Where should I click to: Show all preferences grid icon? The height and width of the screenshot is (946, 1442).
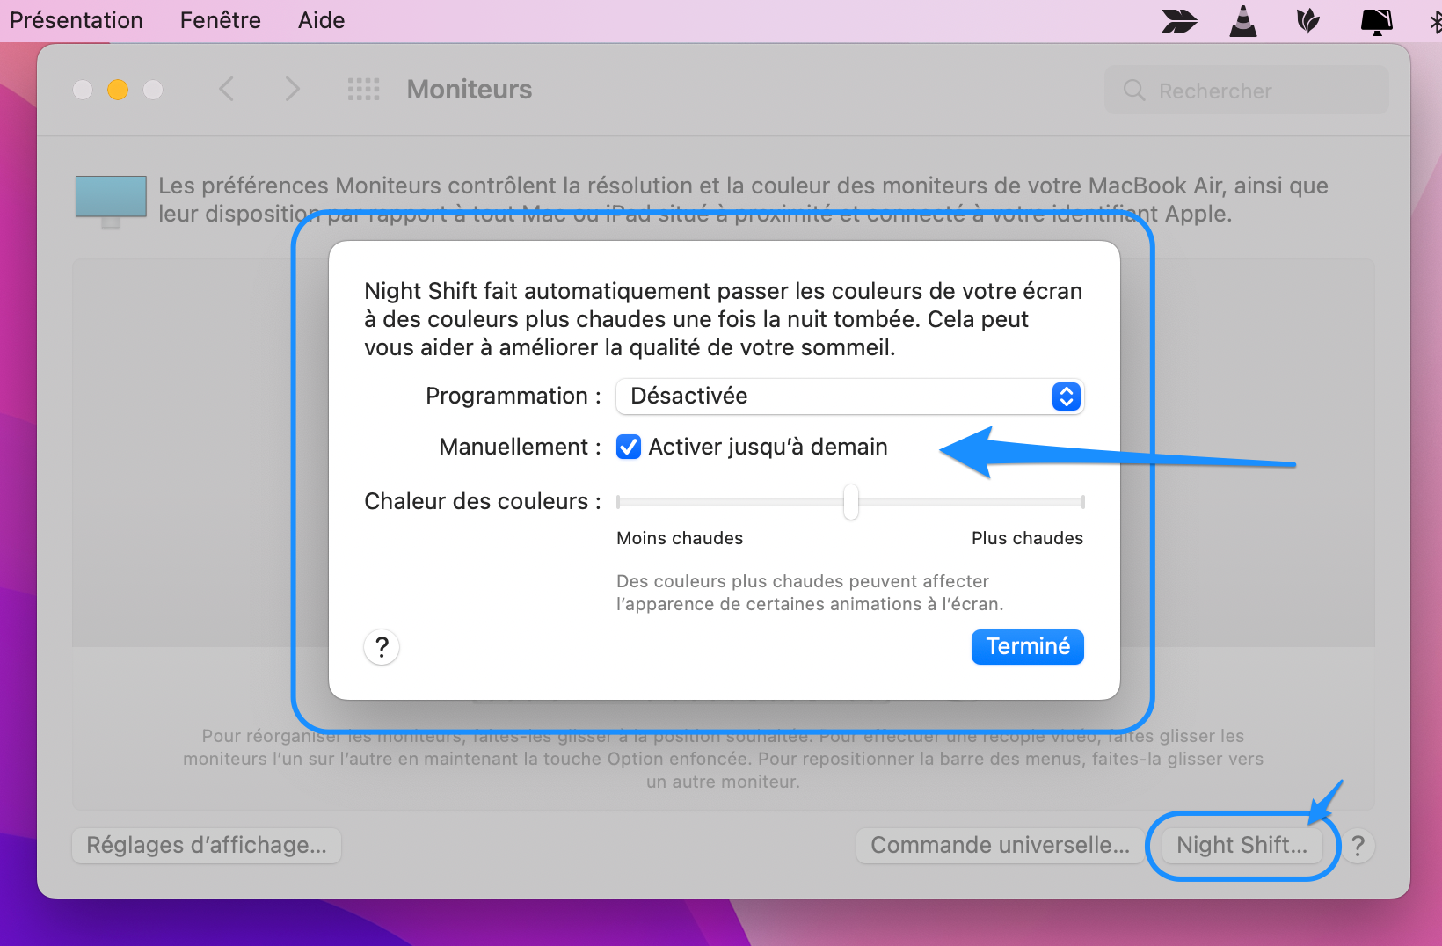click(363, 89)
